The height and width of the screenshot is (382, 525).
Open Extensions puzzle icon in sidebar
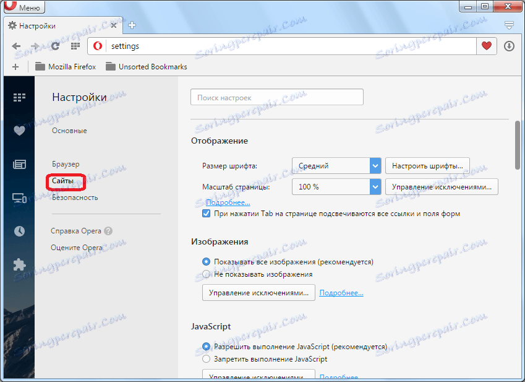coord(19,265)
